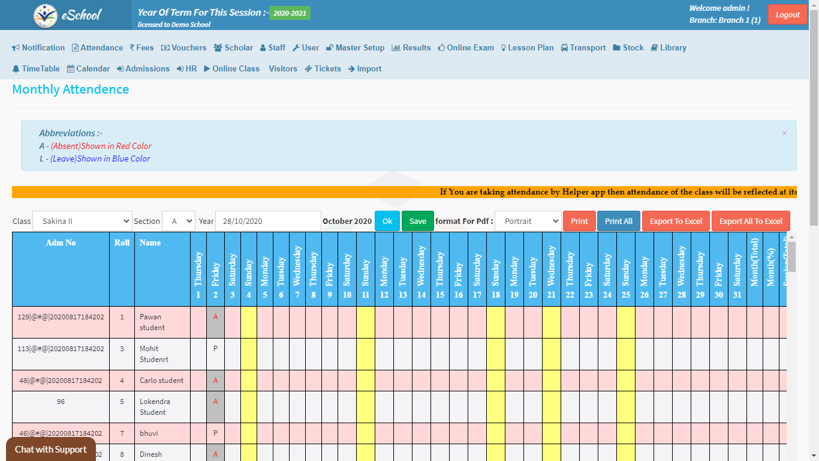Expand the Section dropdown
This screenshot has width=819, height=461.
click(x=179, y=221)
